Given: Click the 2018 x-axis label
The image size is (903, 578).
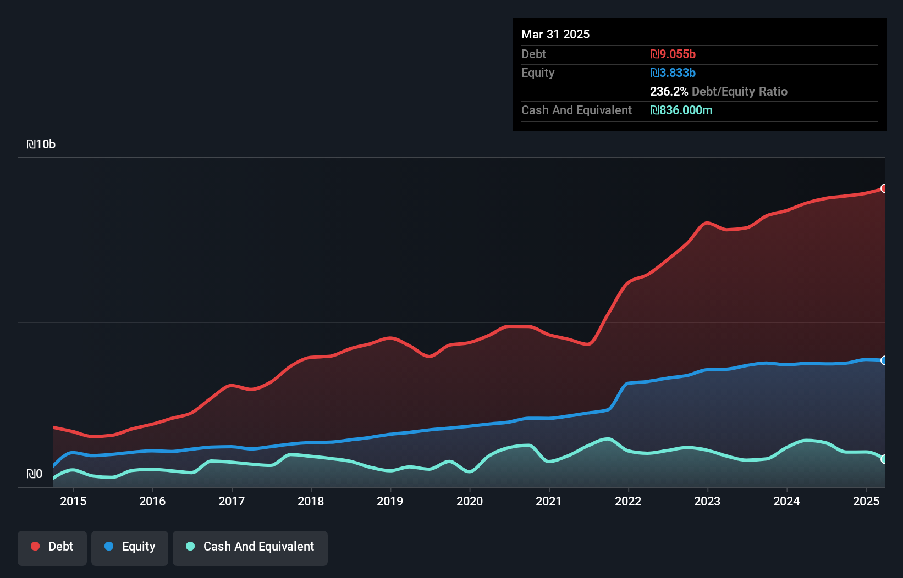Looking at the screenshot, I should click(x=311, y=501).
